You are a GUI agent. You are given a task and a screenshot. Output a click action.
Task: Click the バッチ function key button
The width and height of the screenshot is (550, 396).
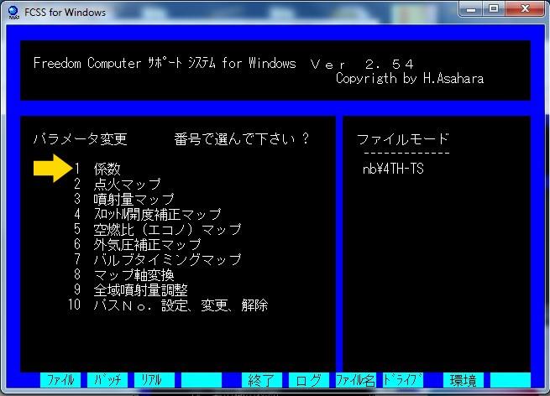tap(107, 380)
